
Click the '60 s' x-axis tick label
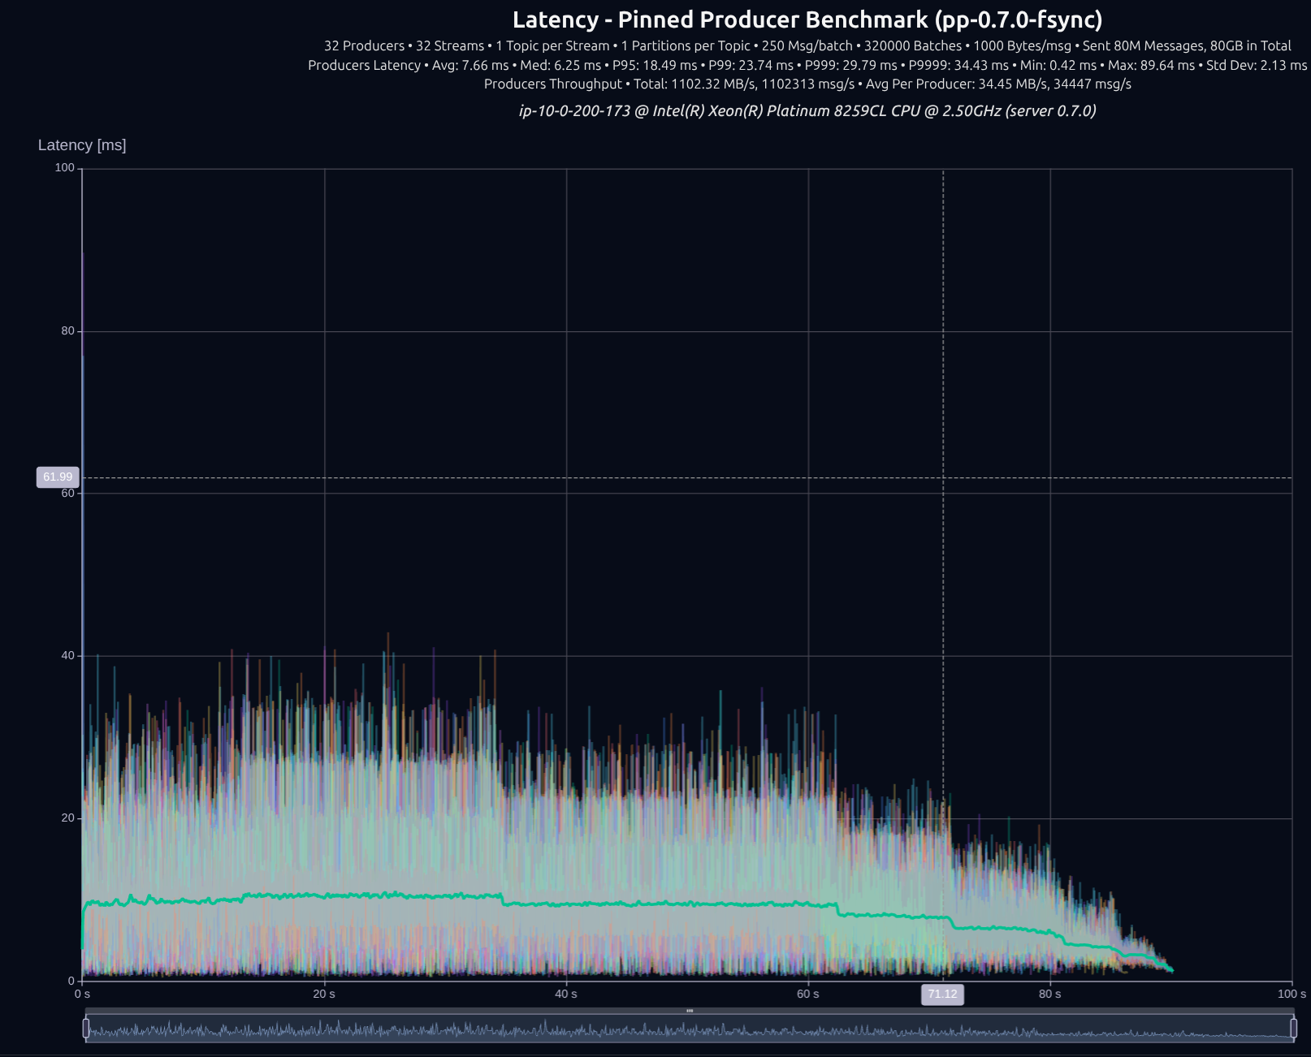(x=808, y=994)
